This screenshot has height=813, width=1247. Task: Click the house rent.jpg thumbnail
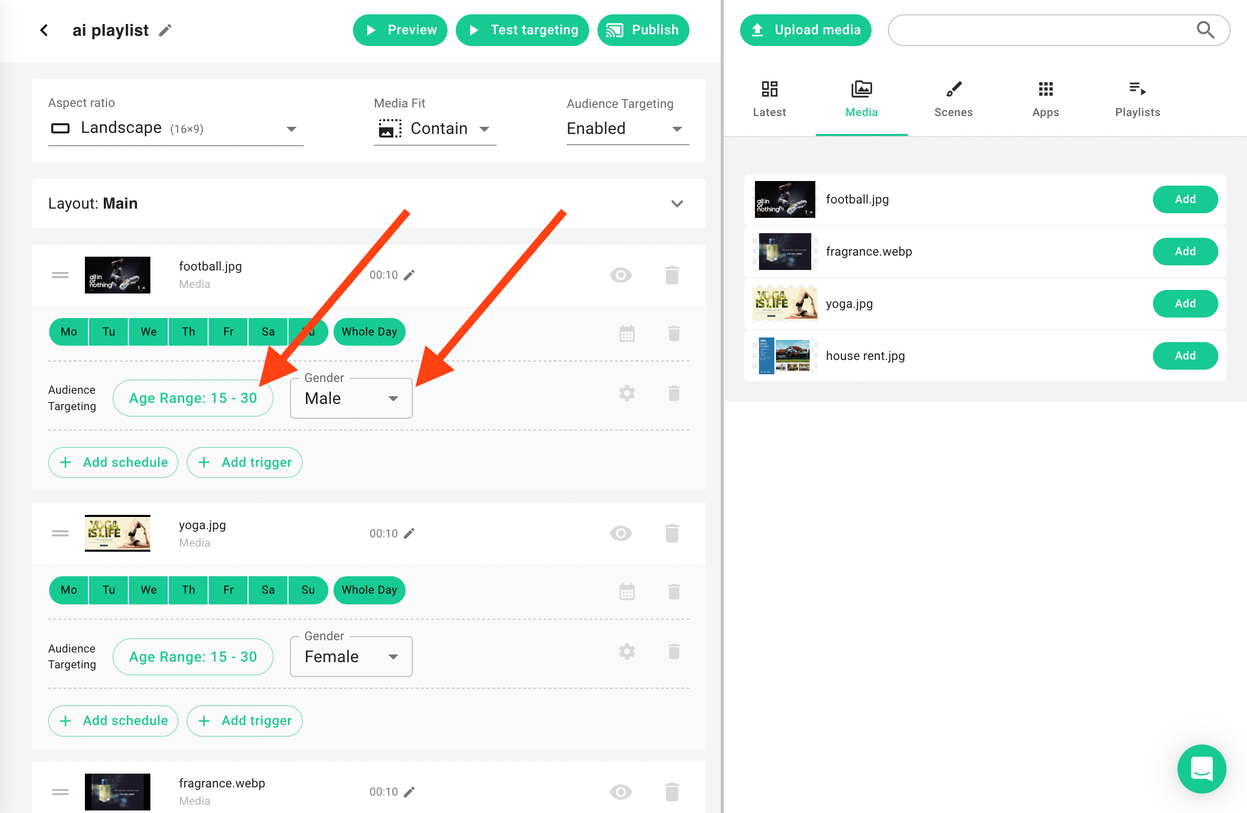(x=784, y=356)
